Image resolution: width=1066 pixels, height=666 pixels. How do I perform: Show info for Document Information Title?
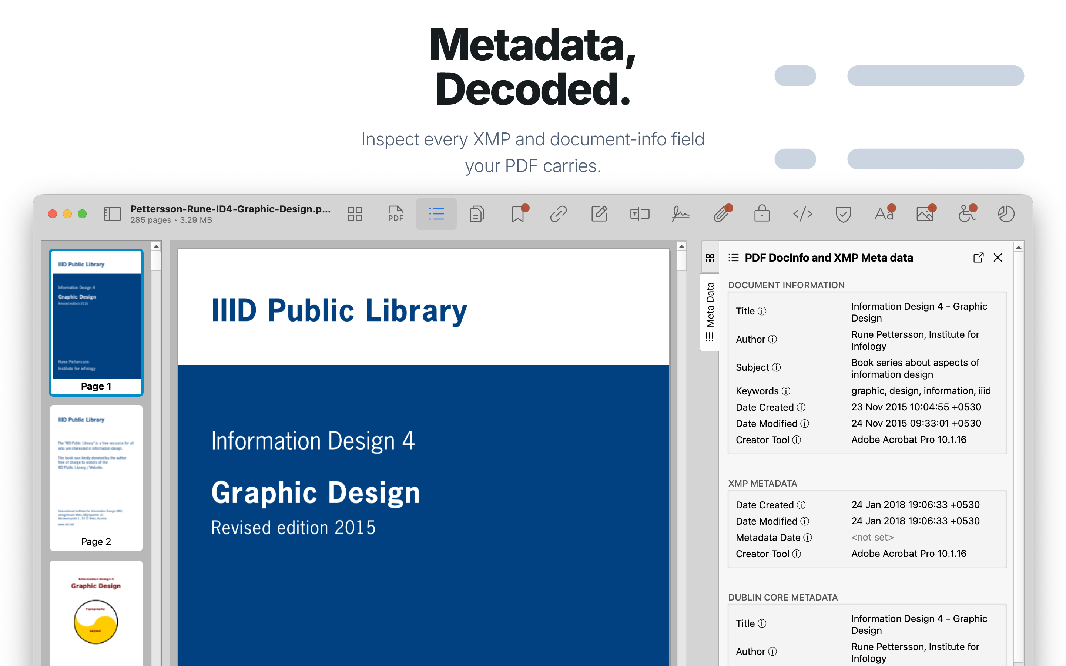coord(762,312)
